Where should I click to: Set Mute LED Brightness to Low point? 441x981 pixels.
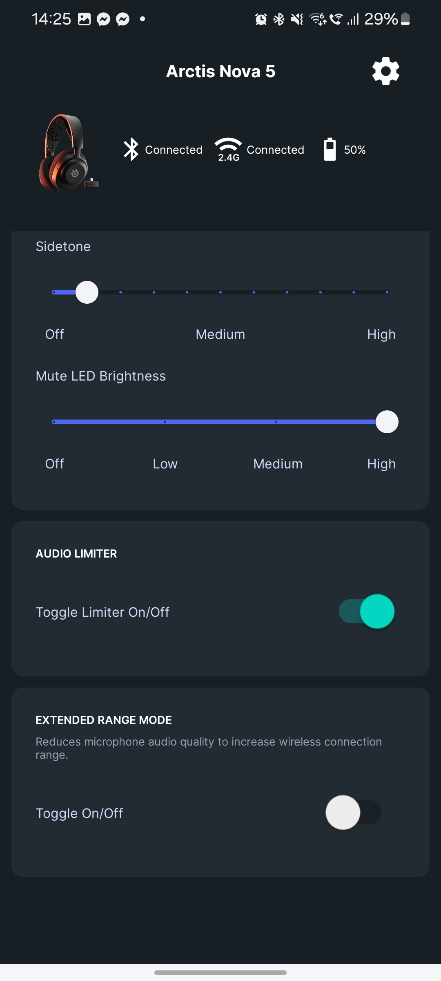pyautogui.click(x=165, y=422)
